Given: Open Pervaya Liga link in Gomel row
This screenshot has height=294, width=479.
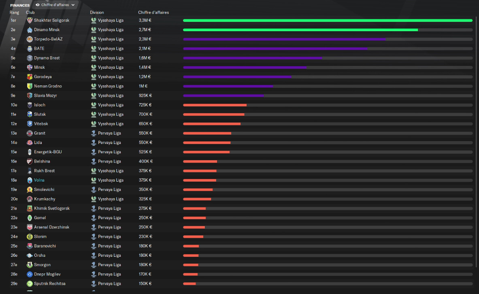Looking at the screenshot, I should click(x=109, y=218).
